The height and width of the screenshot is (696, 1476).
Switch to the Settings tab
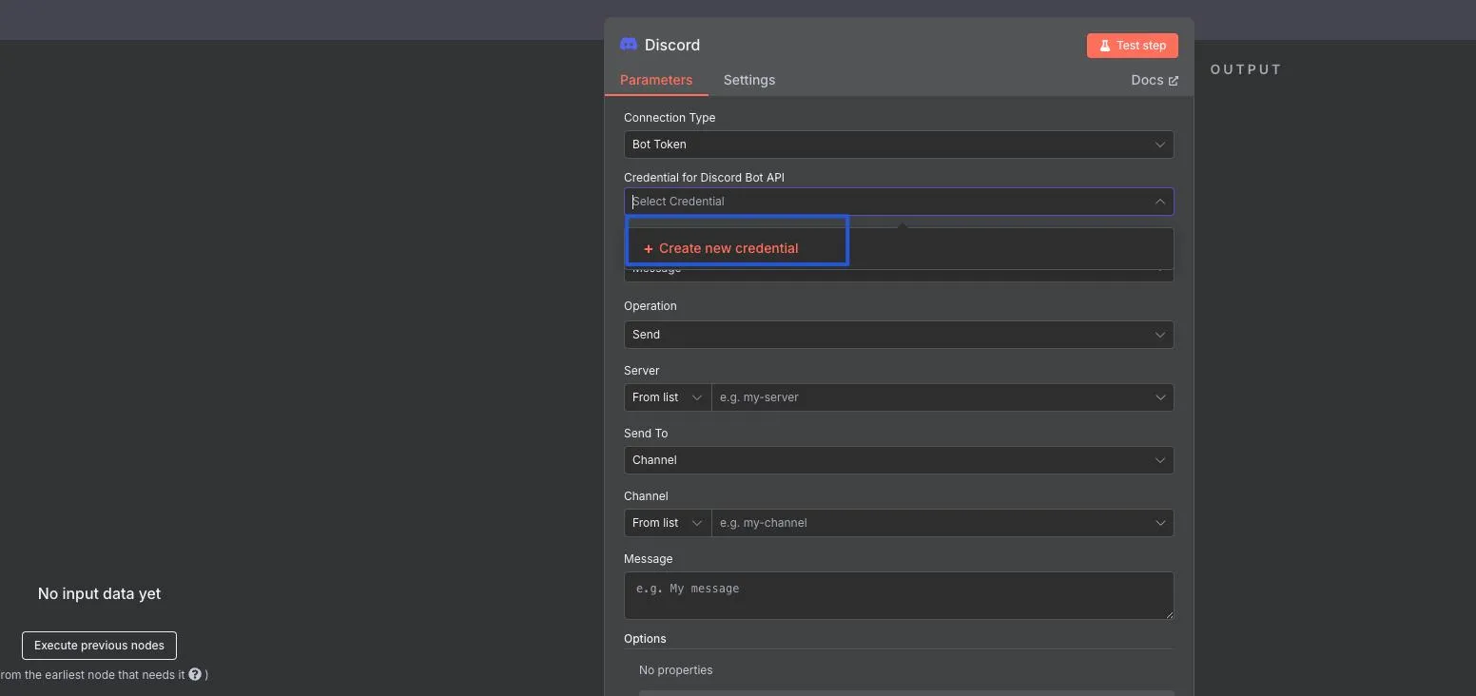coord(749,80)
